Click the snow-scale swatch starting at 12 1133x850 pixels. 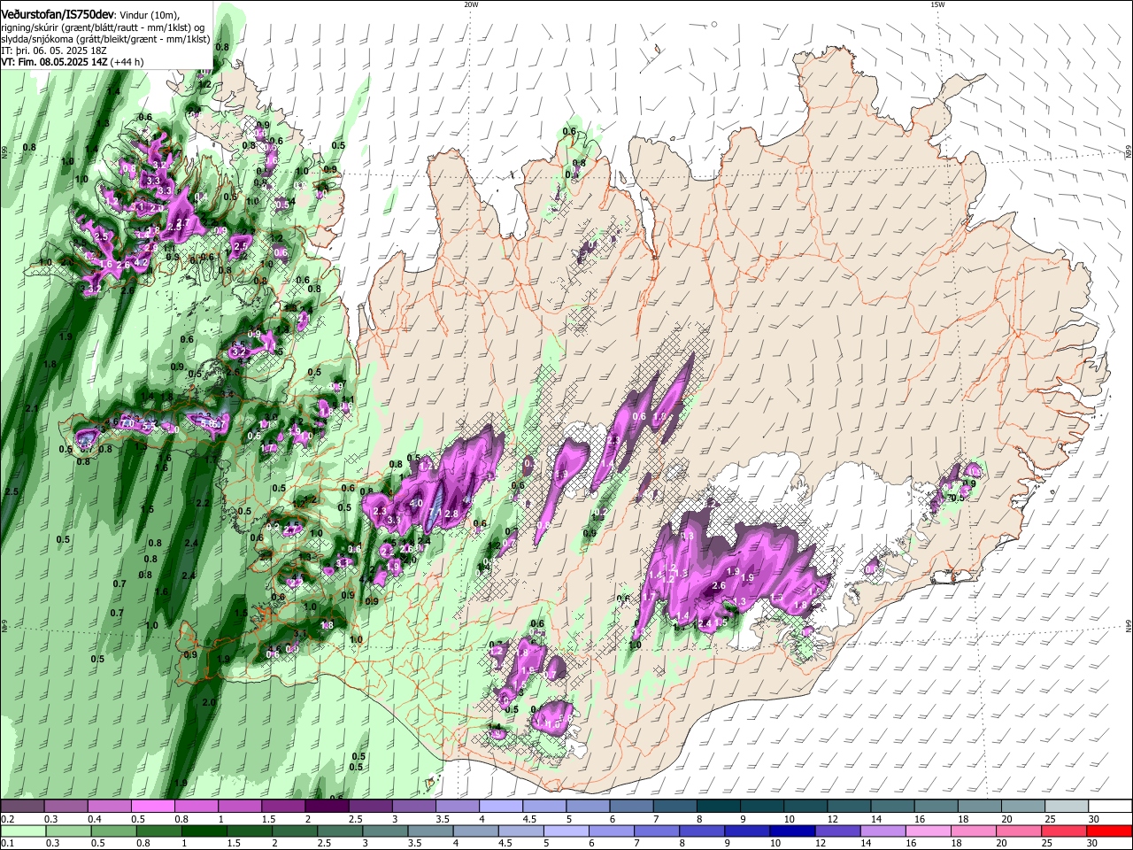click(850, 807)
